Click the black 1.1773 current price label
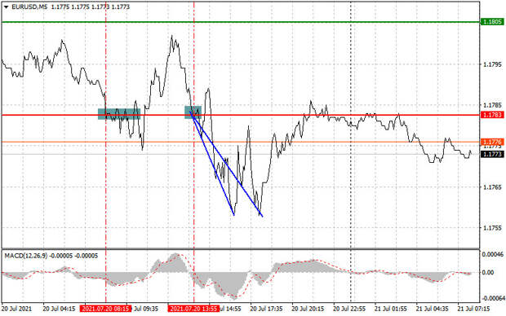Screen dimensions: 506x316 pos(492,154)
